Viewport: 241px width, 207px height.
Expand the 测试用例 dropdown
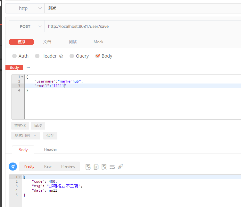(x=25, y=136)
